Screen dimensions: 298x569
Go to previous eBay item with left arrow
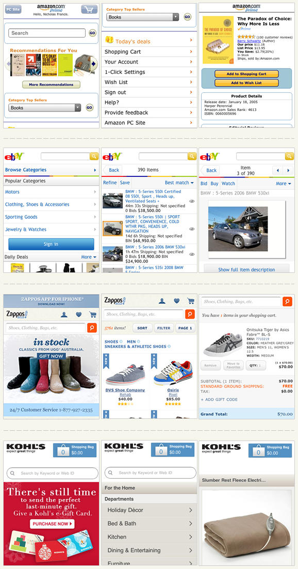[277, 170]
